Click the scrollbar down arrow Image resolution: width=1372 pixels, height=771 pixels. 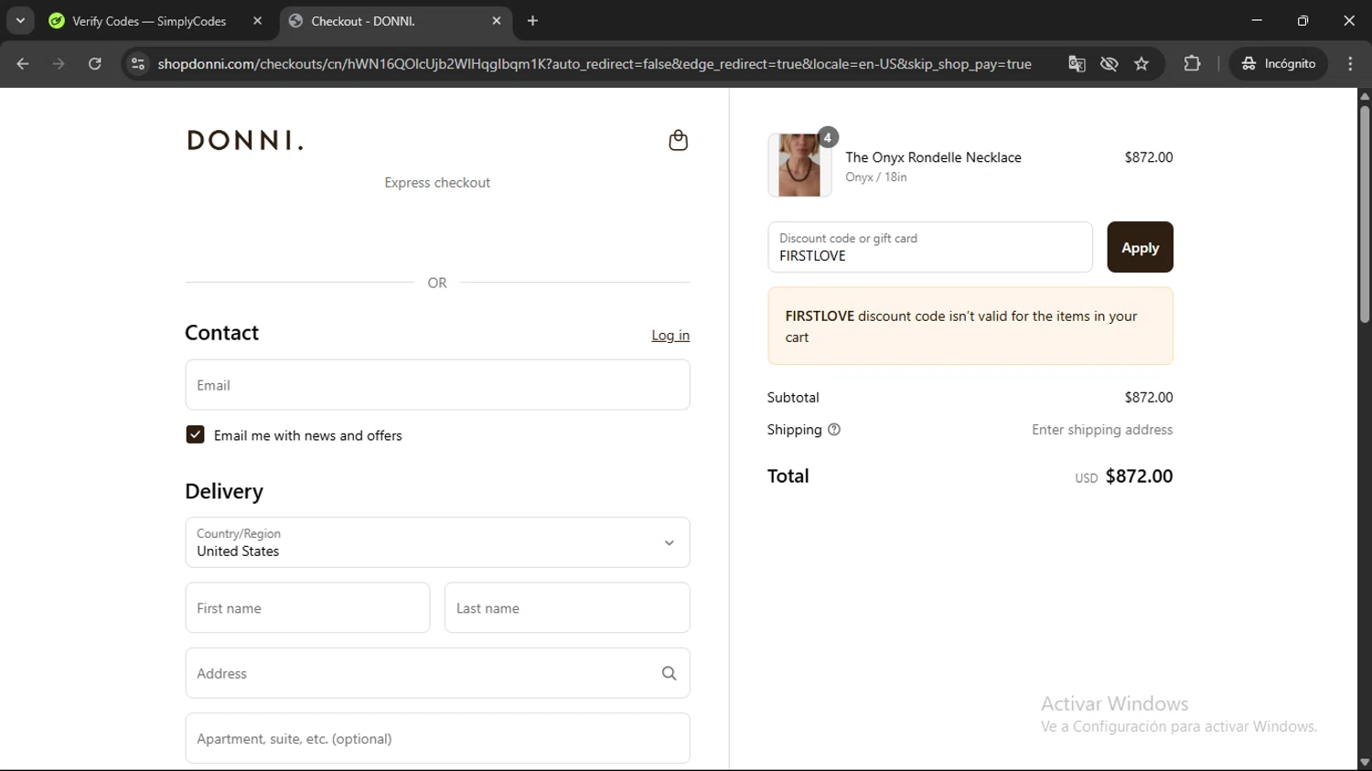point(1365,763)
